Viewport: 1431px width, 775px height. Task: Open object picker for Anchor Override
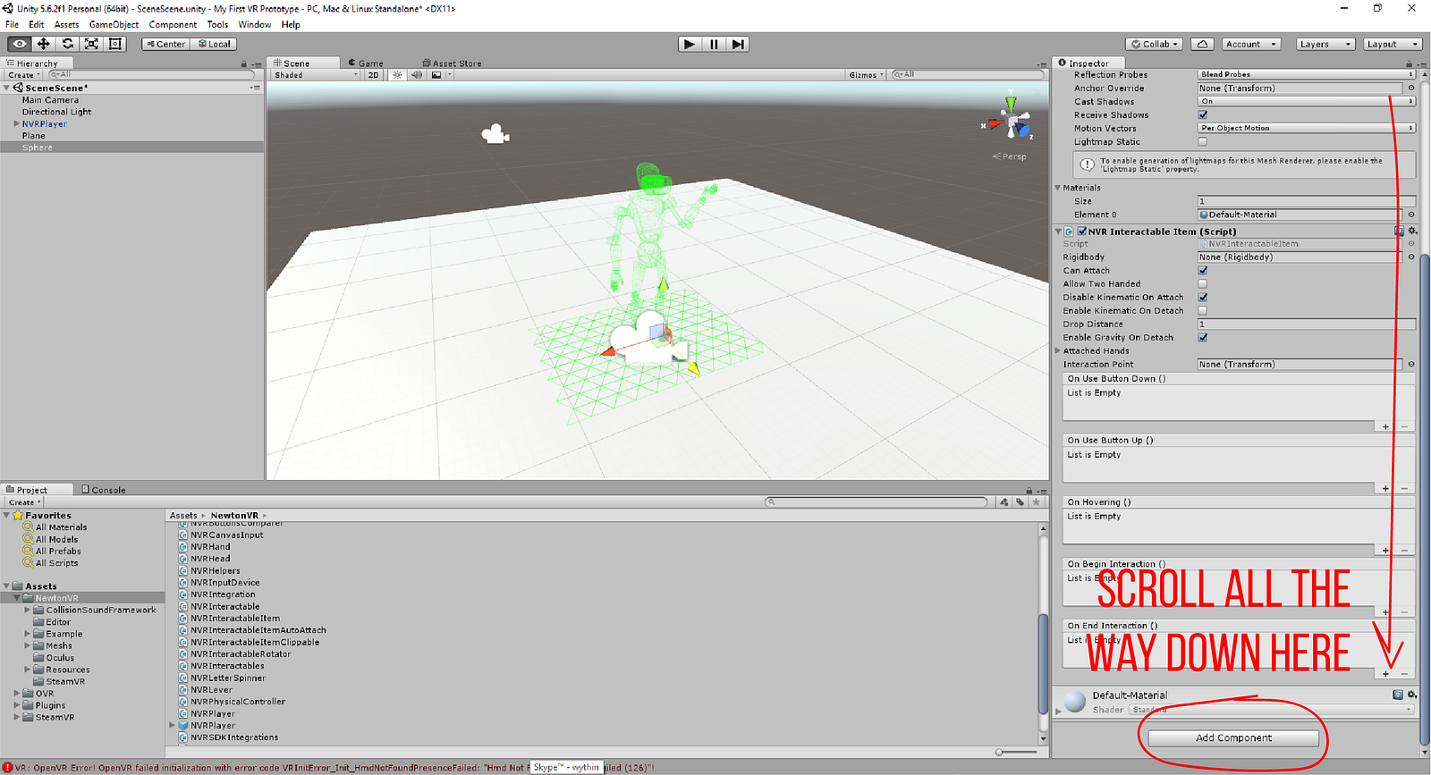[1411, 88]
